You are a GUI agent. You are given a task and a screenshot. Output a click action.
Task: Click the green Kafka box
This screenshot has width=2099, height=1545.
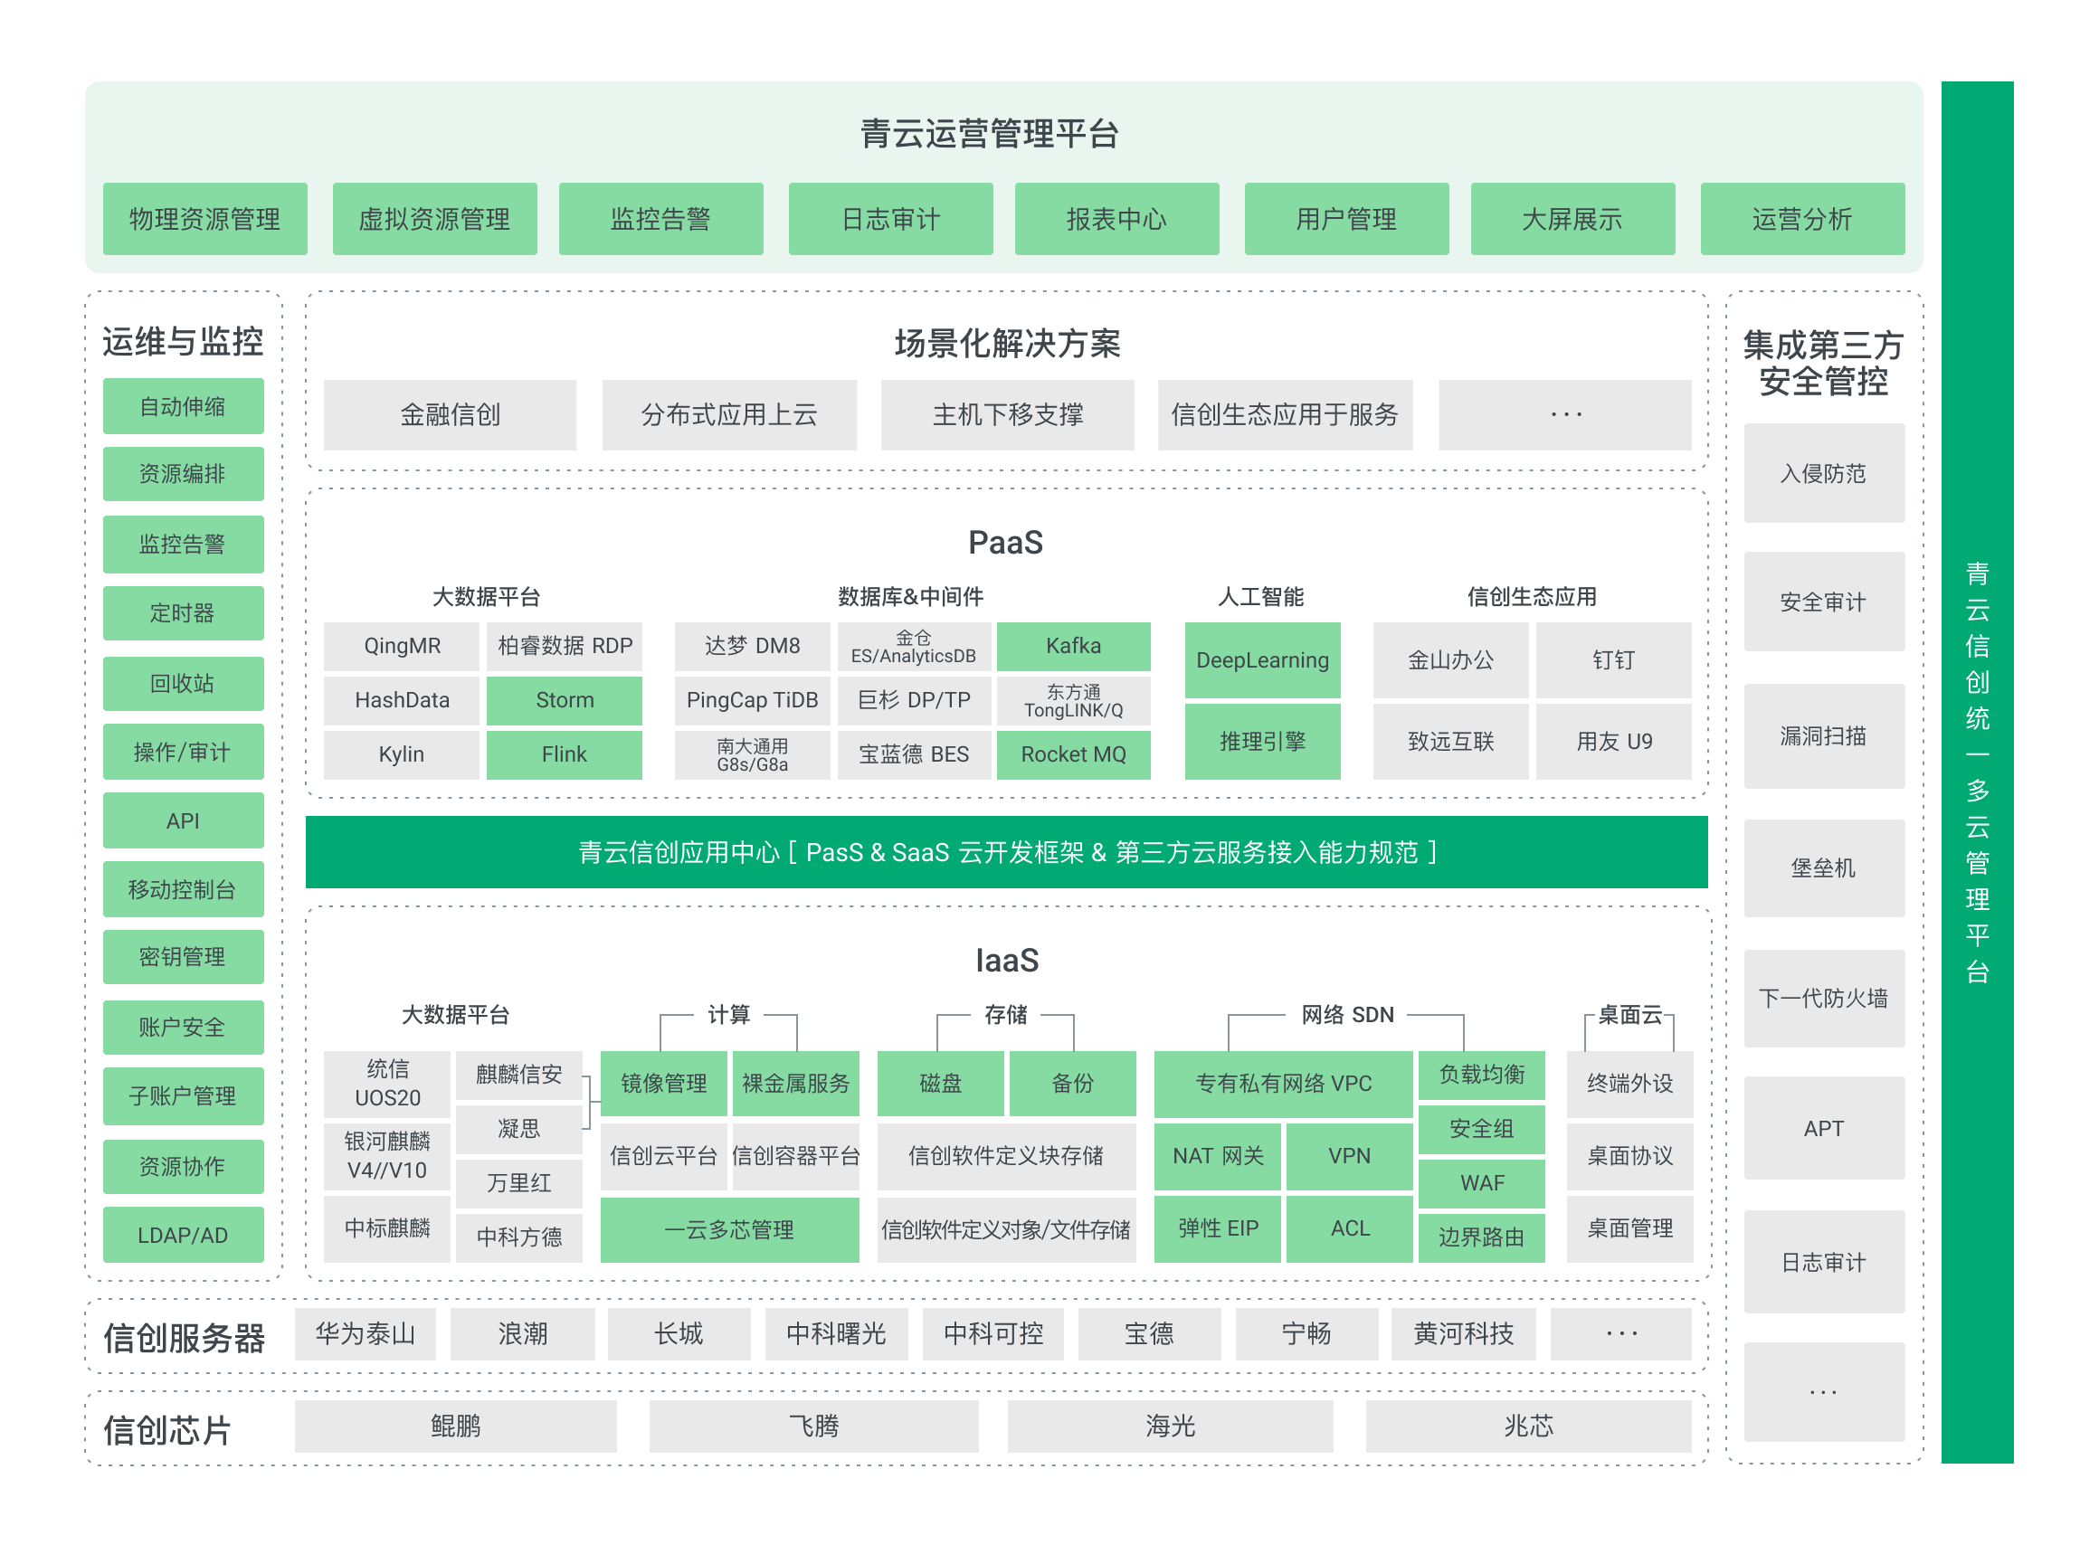(1073, 645)
